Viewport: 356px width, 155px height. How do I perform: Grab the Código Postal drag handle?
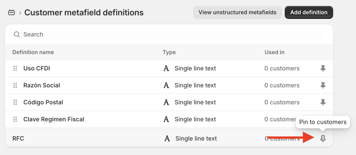(15, 102)
